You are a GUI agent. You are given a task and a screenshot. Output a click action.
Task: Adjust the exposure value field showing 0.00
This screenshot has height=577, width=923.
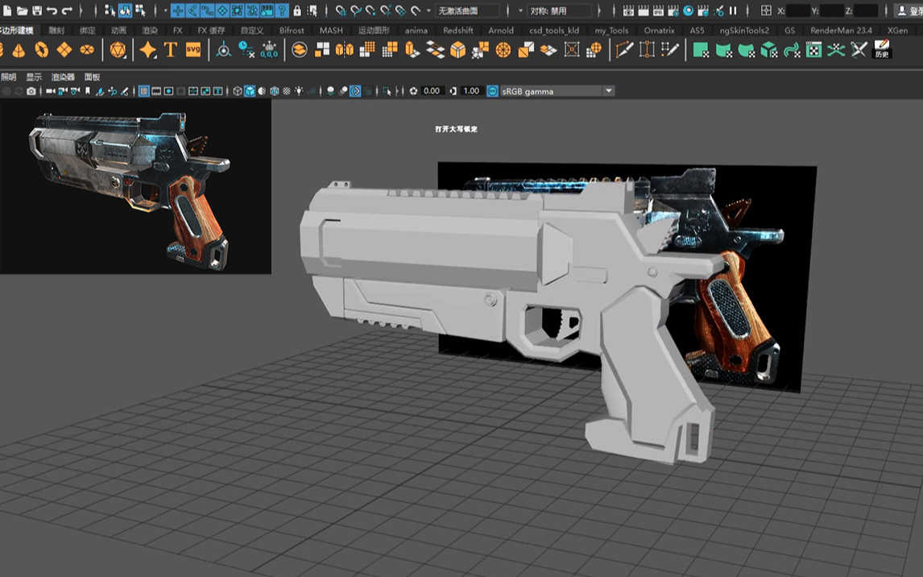(x=433, y=90)
